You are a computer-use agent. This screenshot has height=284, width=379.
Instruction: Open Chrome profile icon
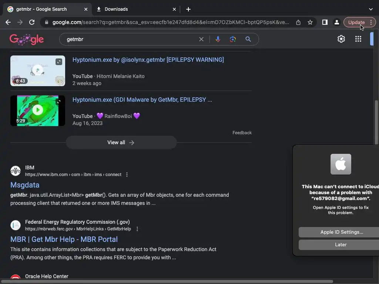(x=336, y=22)
